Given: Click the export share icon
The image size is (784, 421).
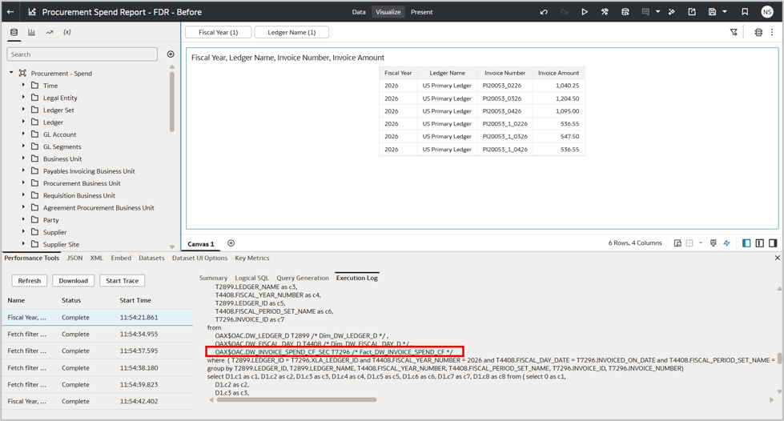Looking at the screenshot, I should (692, 12).
